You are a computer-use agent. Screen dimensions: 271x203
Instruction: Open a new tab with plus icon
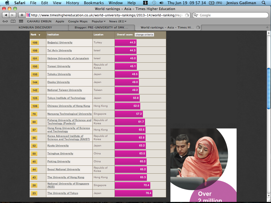tap(267, 27)
